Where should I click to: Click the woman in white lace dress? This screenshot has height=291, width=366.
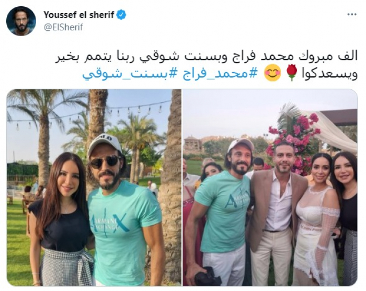pyautogui.click(x=315, y=219)
